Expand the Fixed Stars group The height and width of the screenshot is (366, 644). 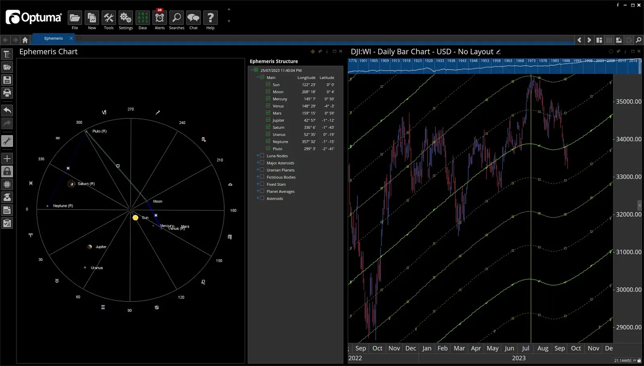click(258, 184)
